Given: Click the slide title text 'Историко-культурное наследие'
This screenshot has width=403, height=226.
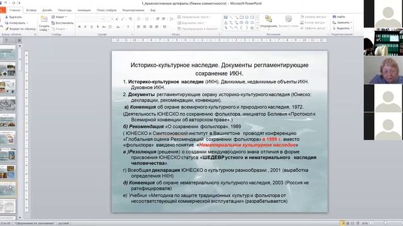Looking at the screenshot, I should [x=174, y=65].
